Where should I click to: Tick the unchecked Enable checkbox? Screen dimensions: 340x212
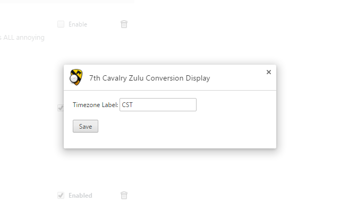pos(61,24)
